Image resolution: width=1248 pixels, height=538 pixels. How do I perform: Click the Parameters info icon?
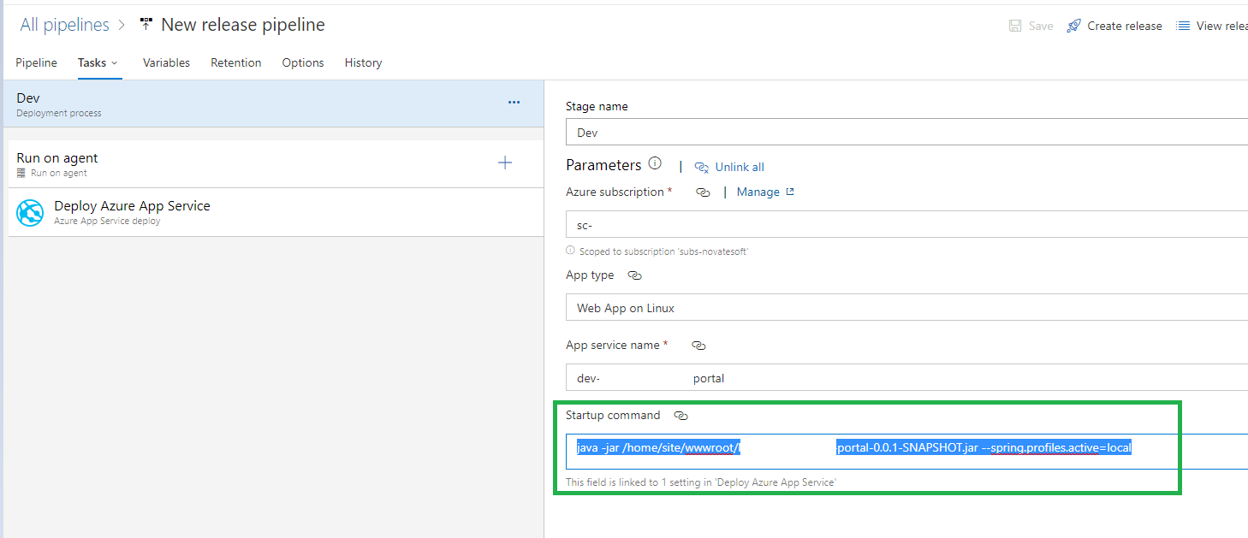[655, 163]
